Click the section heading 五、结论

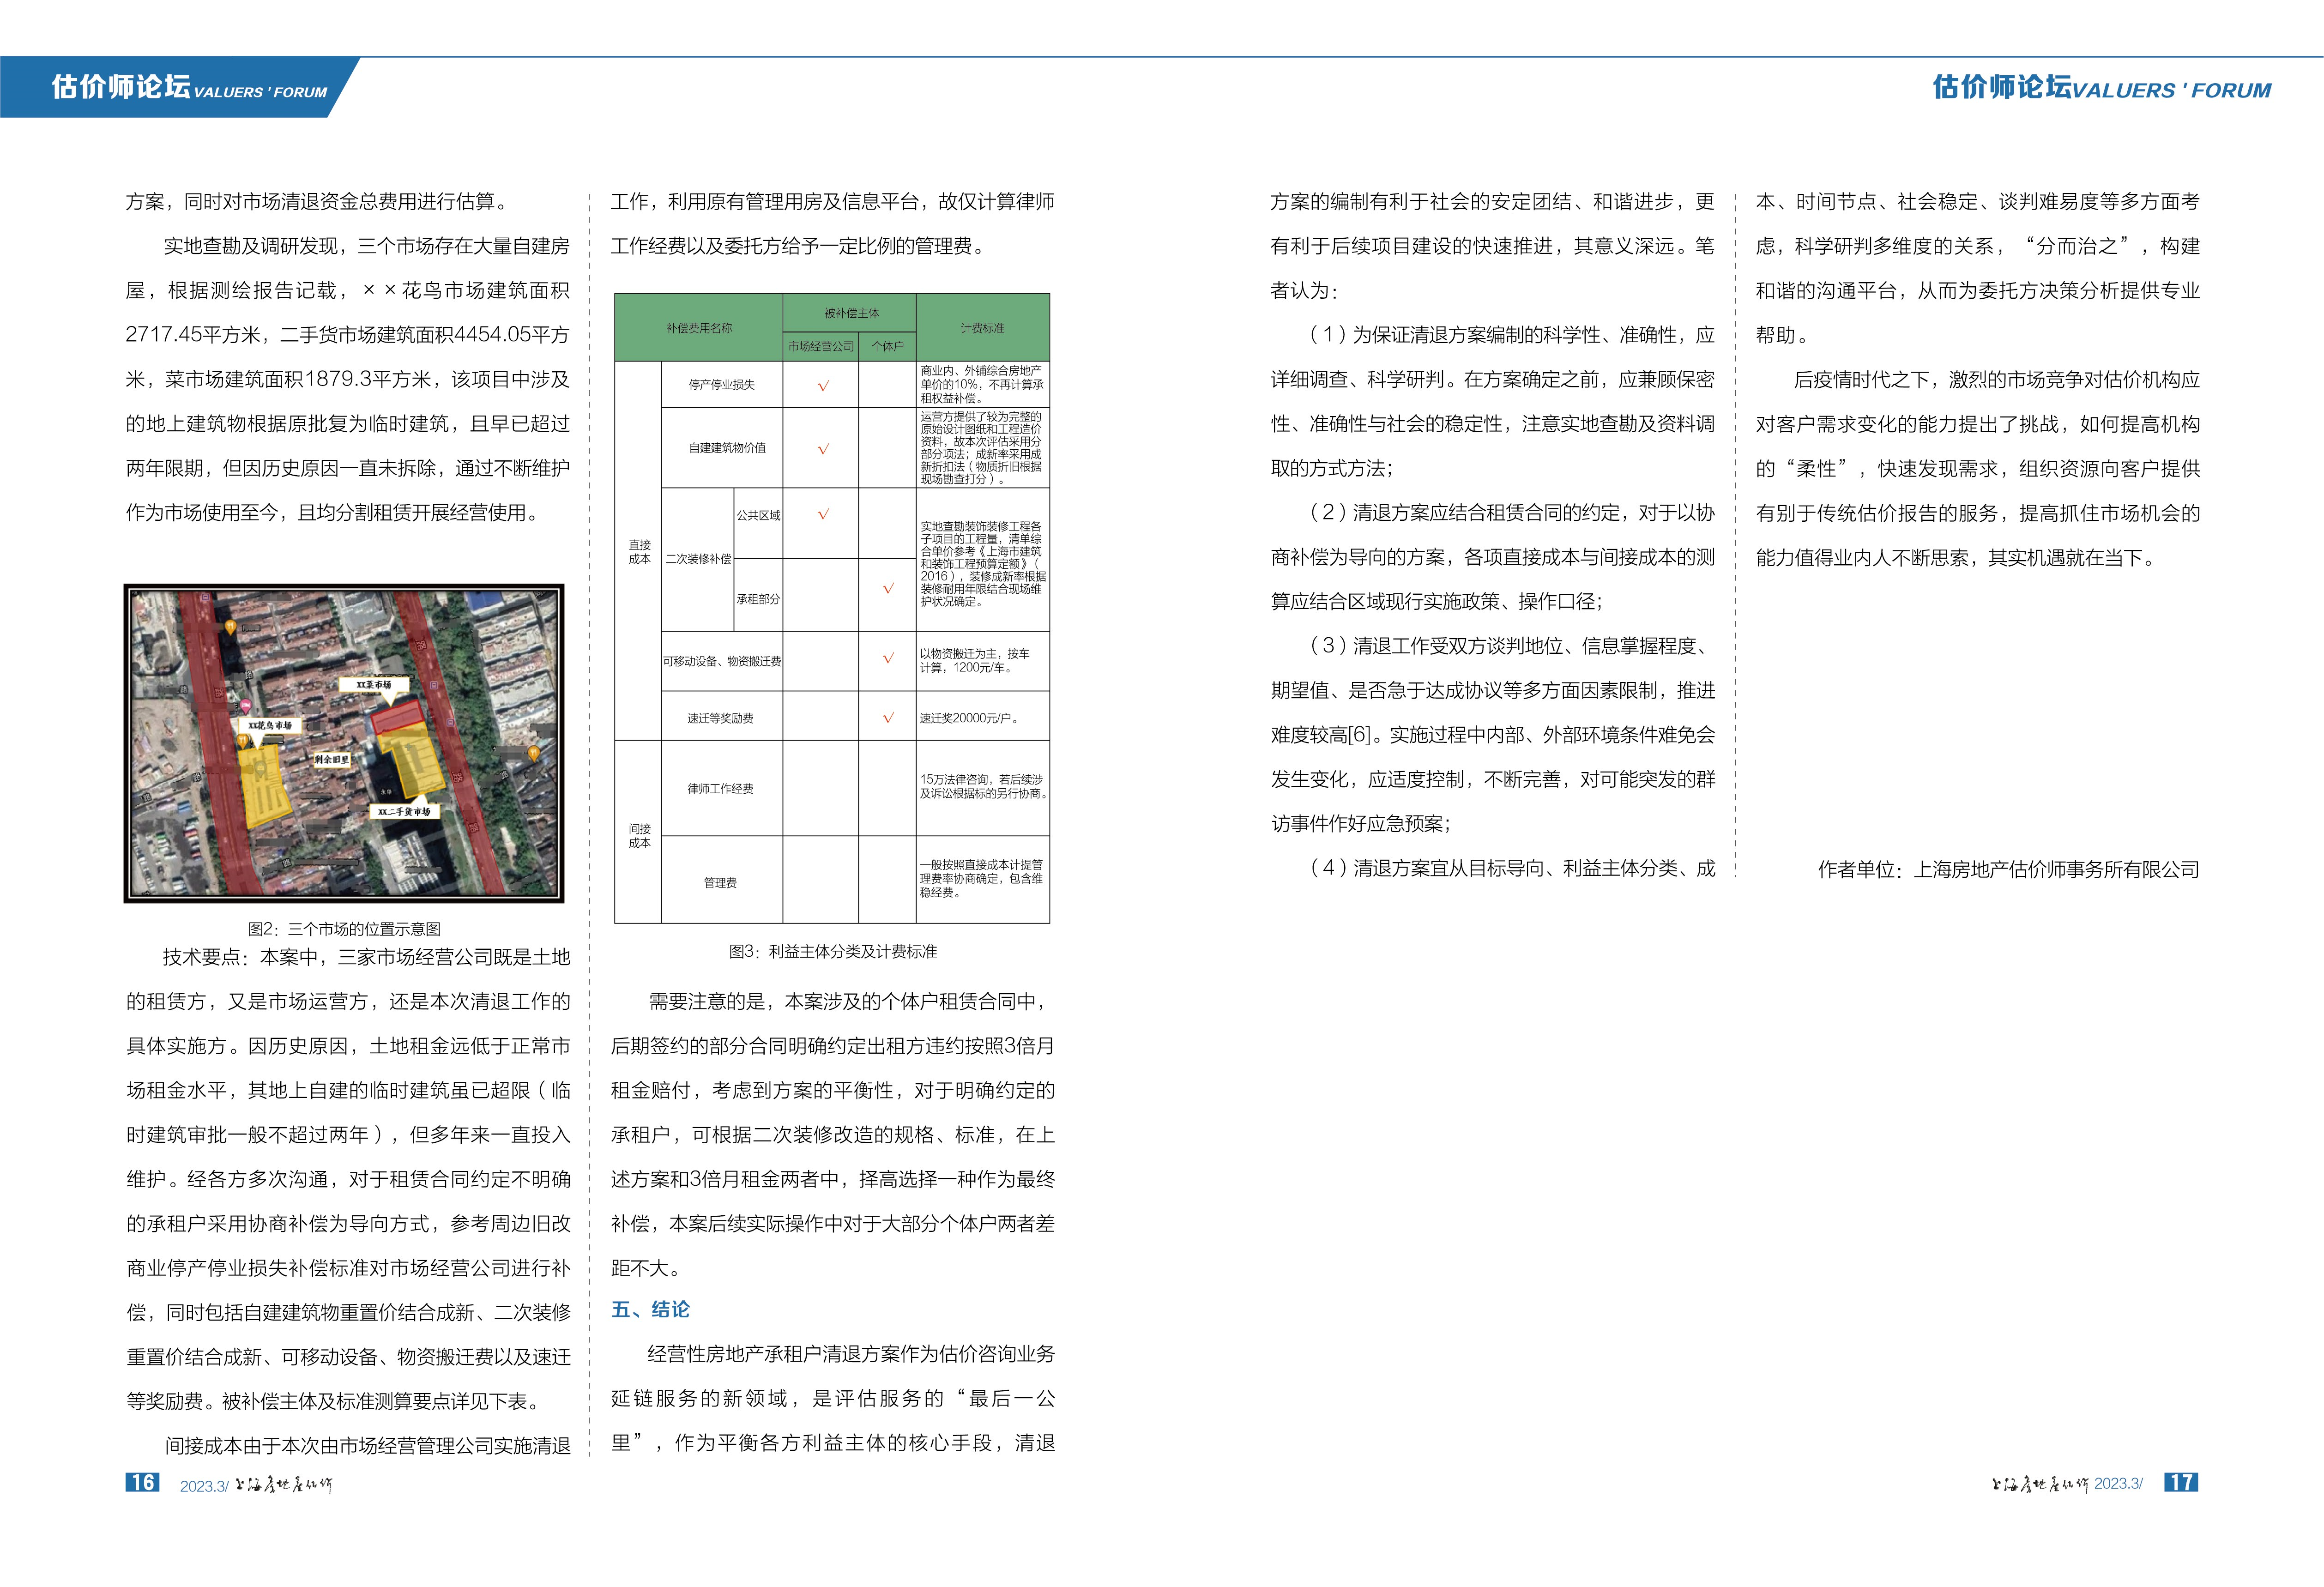coord(651,1310)
